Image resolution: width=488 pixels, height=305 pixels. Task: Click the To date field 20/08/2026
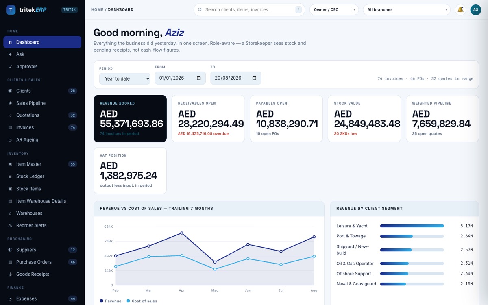point(236,78)
